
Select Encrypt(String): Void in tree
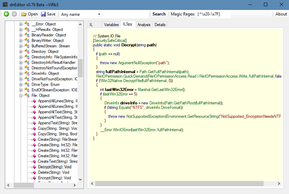click(x=54, y=178)
